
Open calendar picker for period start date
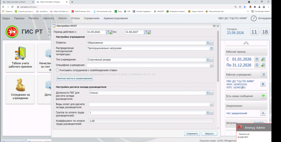pos(107,32)
